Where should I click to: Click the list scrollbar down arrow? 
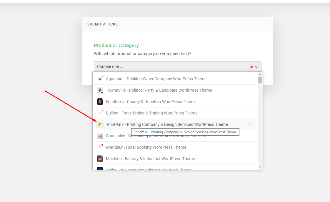coord(260,167)
